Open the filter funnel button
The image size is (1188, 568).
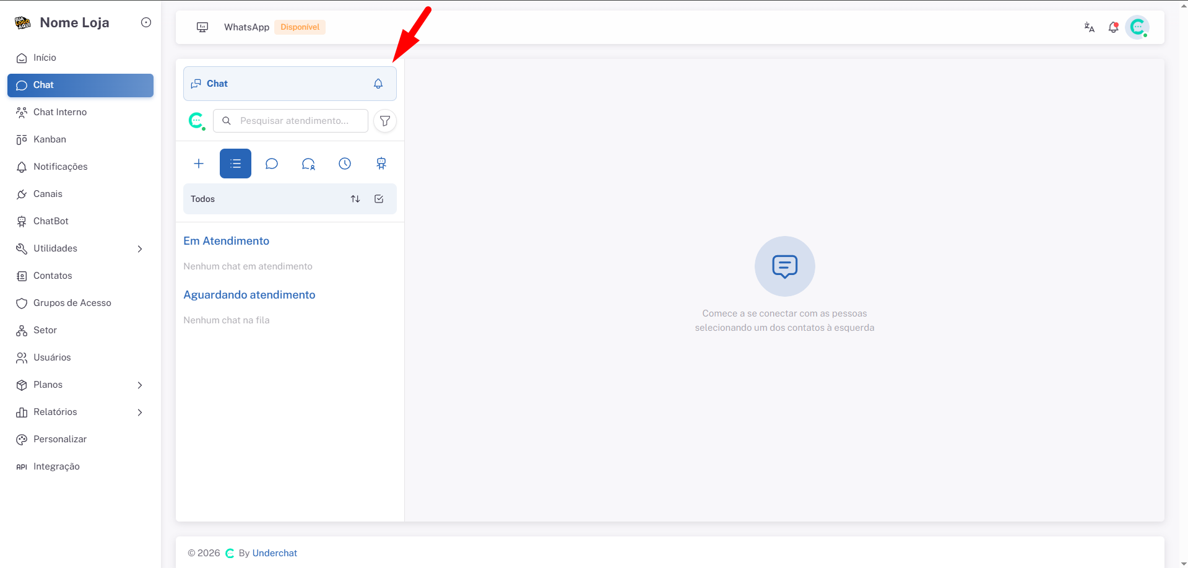coord(385,121)
